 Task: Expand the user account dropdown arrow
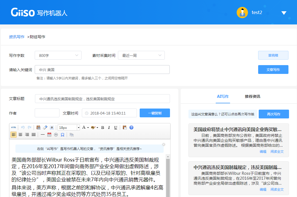point(284,13)
